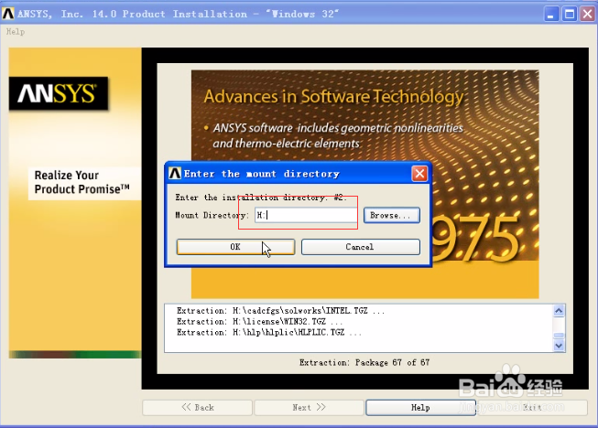Click the 'Extraction: Package 67 of 67' status text

[364, 362]
